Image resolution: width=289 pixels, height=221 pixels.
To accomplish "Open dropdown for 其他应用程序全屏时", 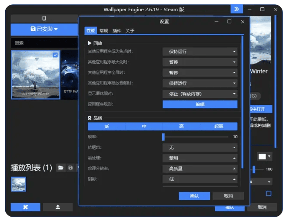I will [200, 72].
